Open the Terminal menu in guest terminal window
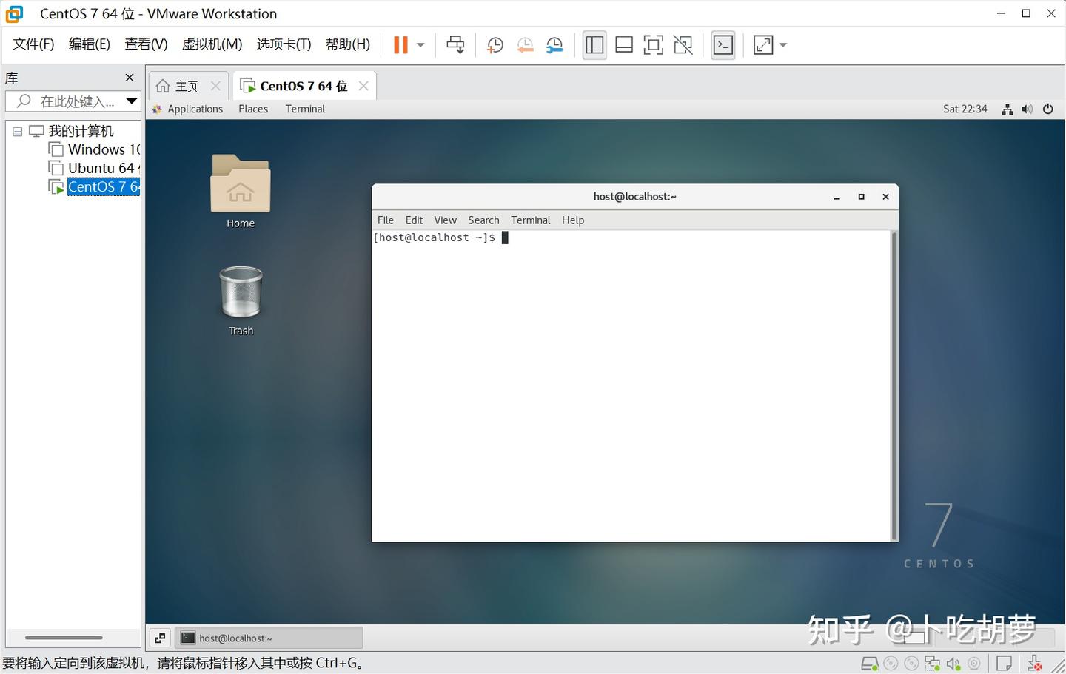This screenshot has width=1066, height=674. (530, 220)
